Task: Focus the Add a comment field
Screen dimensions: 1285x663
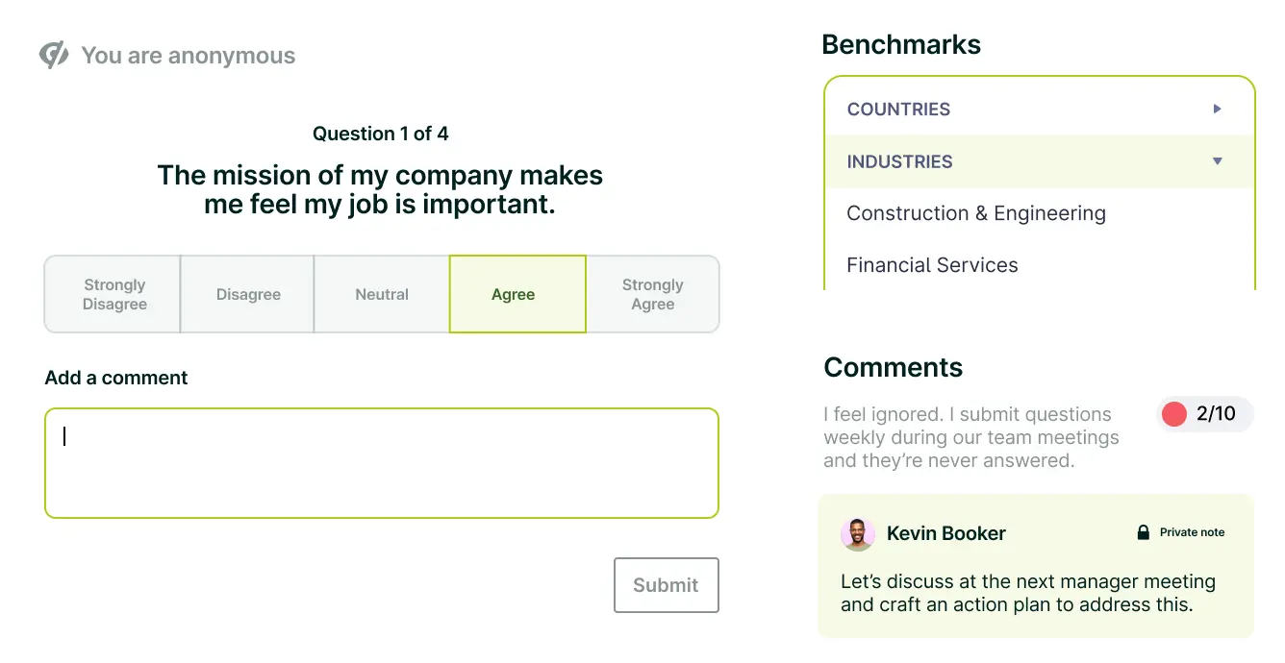Action: coord(381,463)
